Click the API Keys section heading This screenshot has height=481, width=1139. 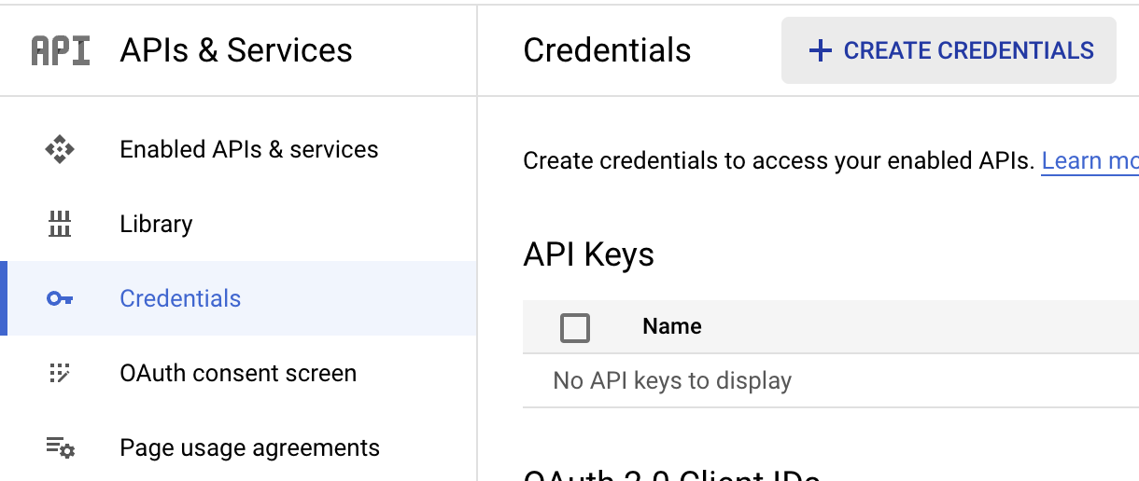tap(588, 254)
